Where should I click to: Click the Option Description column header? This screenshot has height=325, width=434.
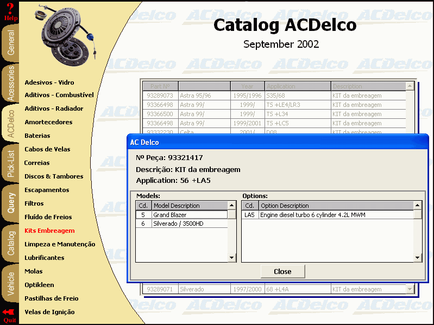click(336, 205)
